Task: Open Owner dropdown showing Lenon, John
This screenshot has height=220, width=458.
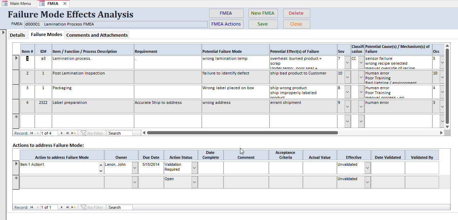Action: click(135, 168)
